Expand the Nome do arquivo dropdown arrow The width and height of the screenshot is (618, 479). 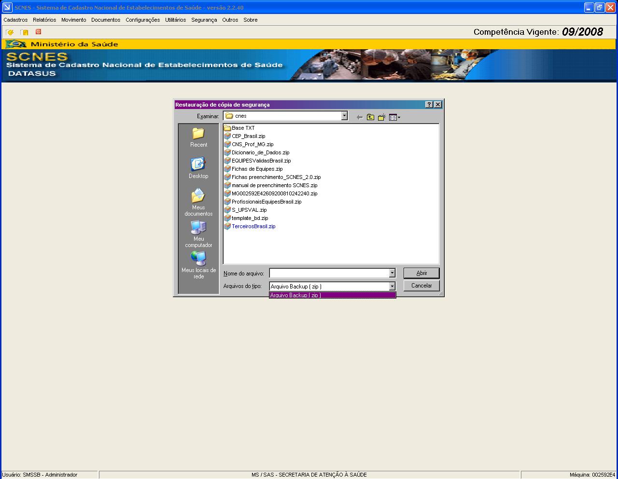(x=392, y=274)
